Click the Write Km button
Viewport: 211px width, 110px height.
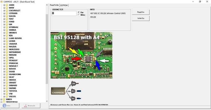click(141, 18)
